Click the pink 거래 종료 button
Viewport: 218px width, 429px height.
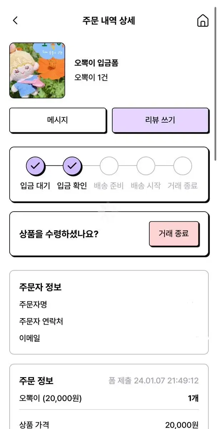(174, 234)
